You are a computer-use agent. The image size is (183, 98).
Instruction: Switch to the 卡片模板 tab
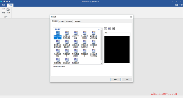pos(69,22)
